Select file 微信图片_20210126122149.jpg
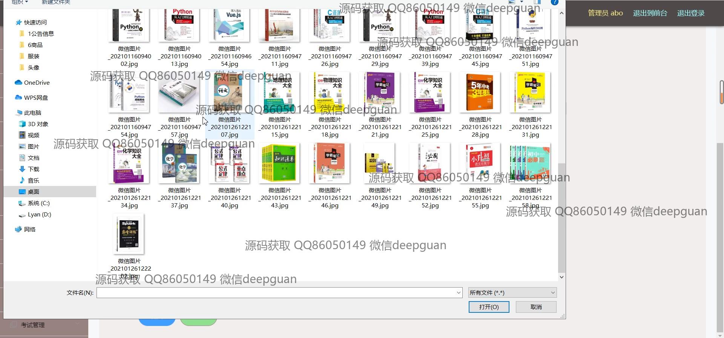The image size is (724, 338). coord(380,175)
